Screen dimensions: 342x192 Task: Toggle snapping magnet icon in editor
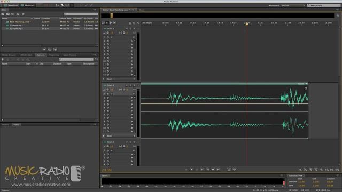point(138,23)
